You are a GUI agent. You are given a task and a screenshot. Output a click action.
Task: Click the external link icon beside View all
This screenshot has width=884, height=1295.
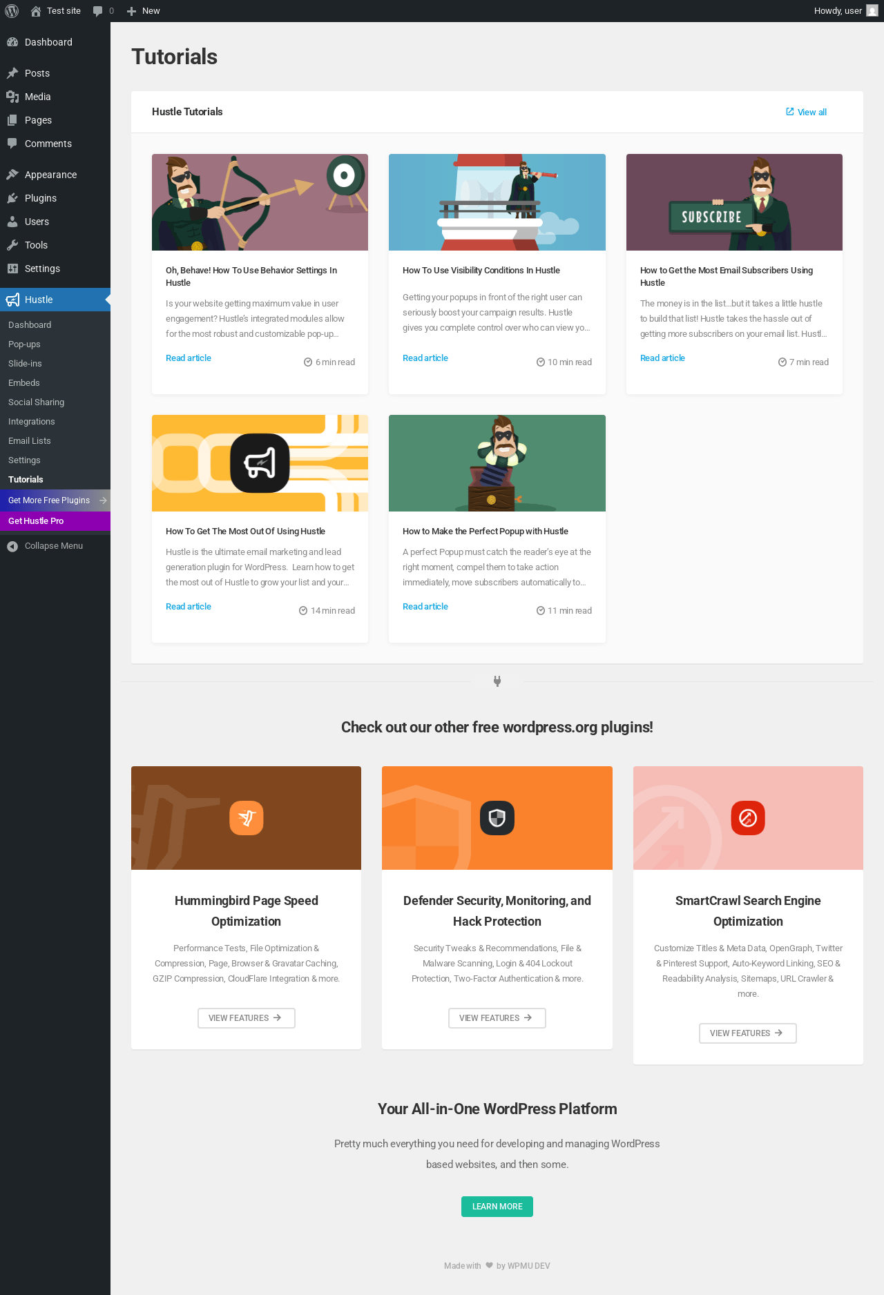790,112
